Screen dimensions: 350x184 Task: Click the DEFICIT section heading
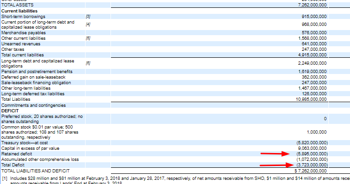10,111
